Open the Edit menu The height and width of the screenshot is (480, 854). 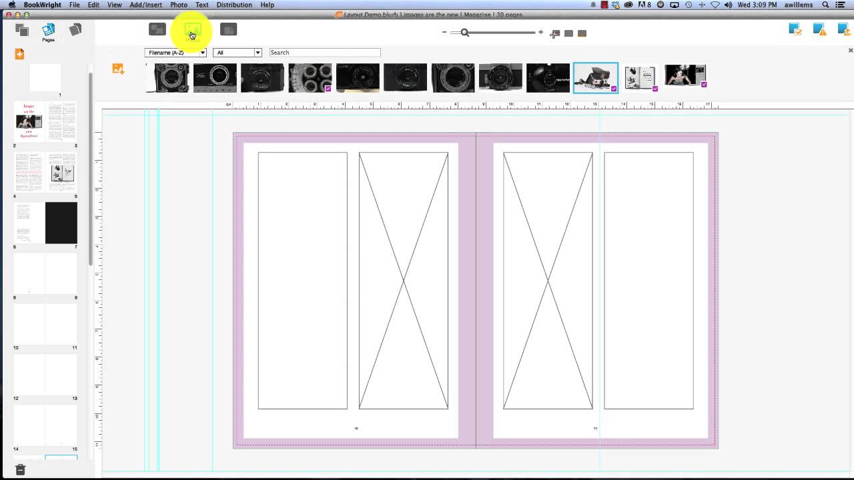(93, 5)
